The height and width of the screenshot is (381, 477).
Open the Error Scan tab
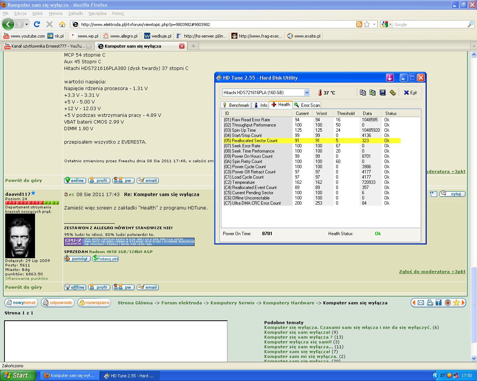pos(307,105)
